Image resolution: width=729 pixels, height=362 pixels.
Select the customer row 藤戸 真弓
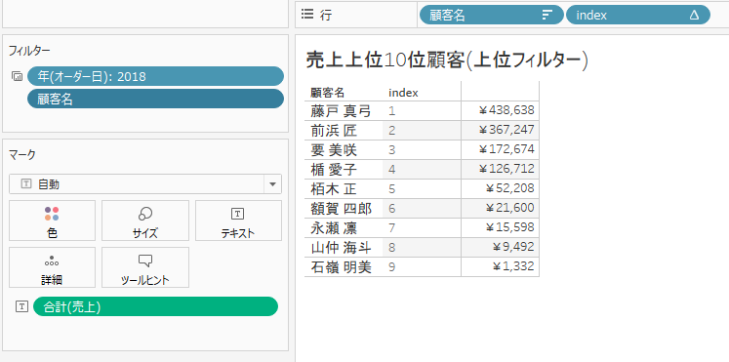point(341,110)
